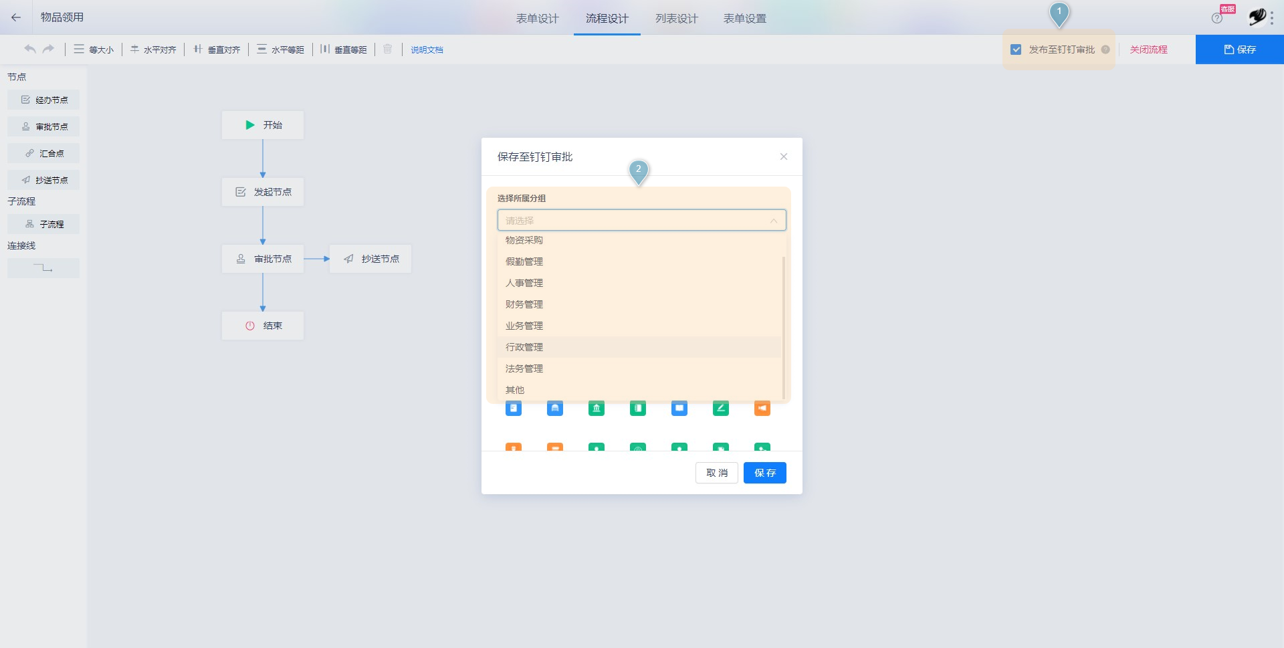This screenshot has height=648, width=1284.
Task: Click the 请选择 group dropdown field
Action: 641,220
